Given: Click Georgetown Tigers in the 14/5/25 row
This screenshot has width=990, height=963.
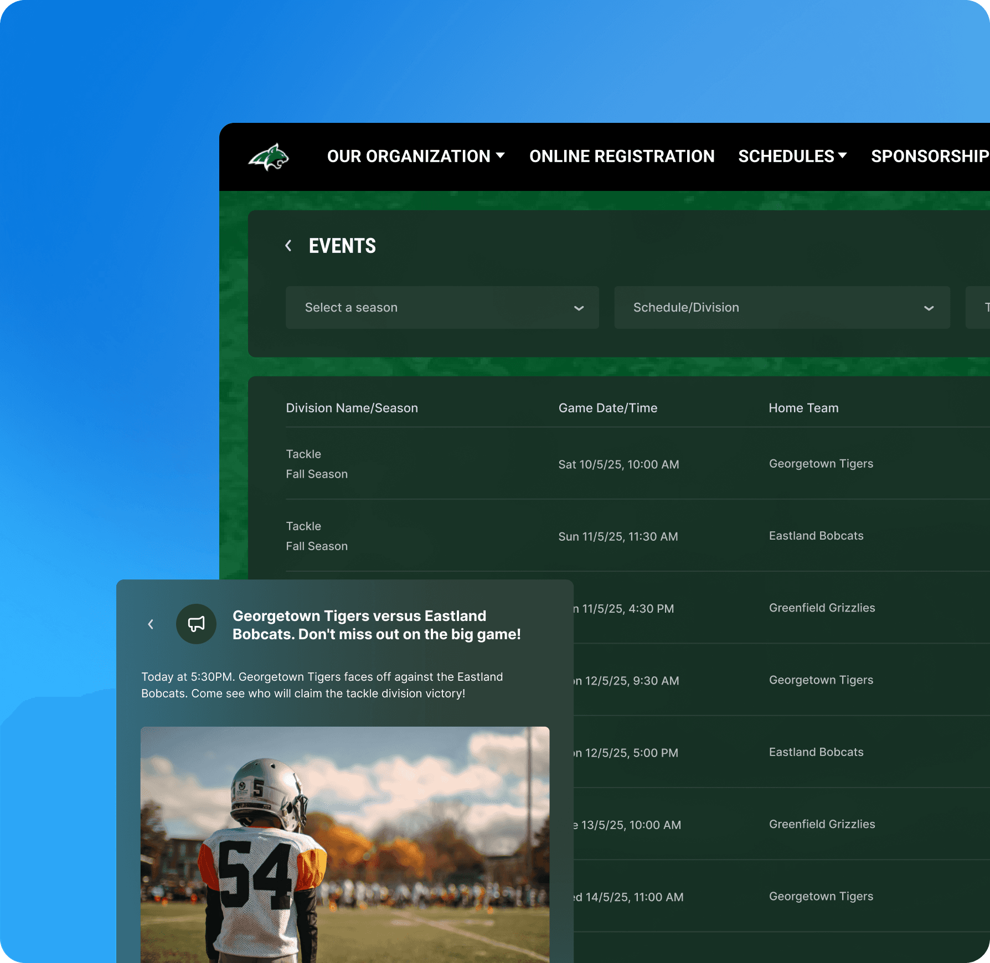Looking at the screenshot, I should (x=821, y=897).
